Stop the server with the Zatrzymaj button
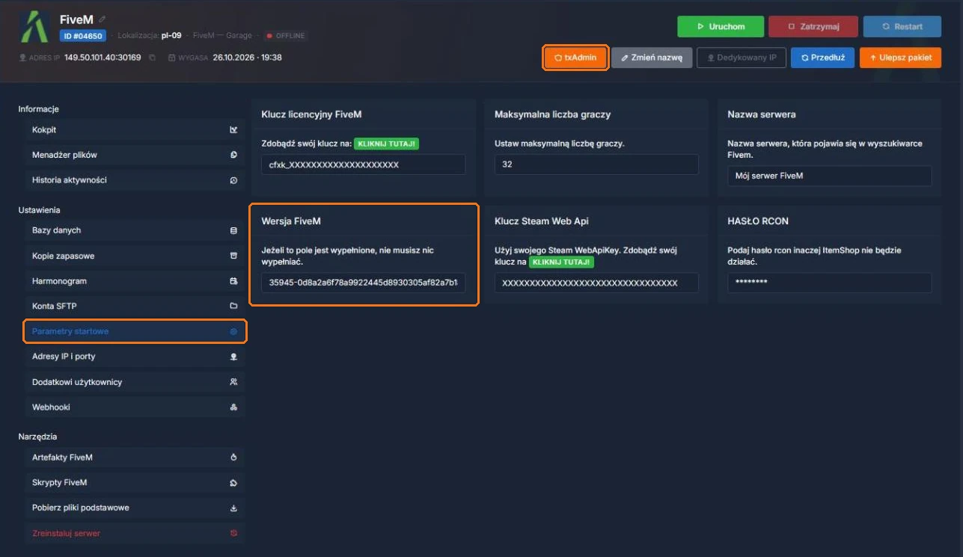The height and width of the screenshot is (557, 963). click(813, 26)
